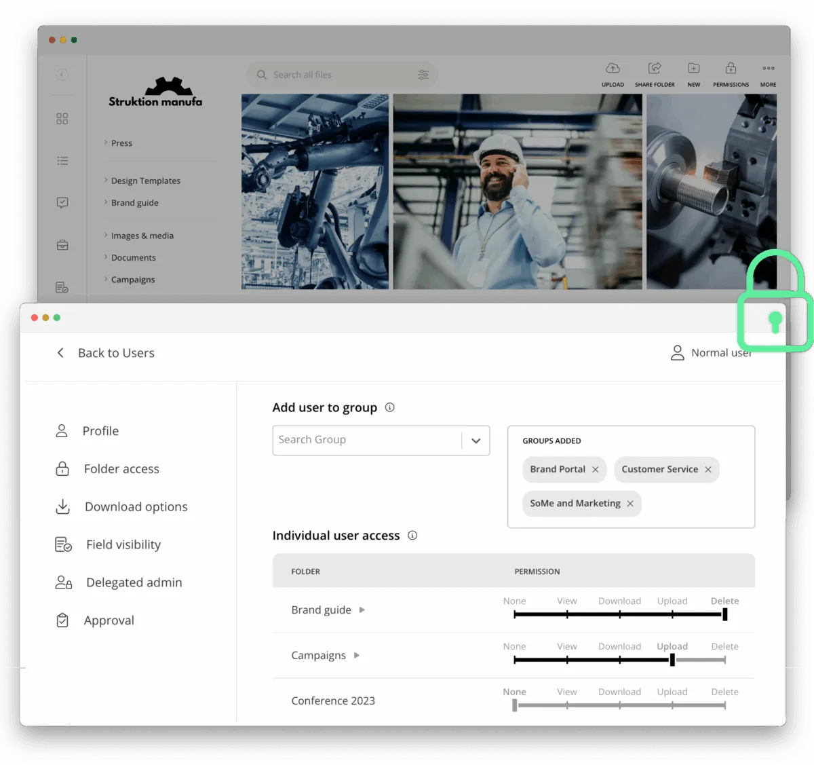
Task: Open the Download options tab
Action: click(121, 507)
